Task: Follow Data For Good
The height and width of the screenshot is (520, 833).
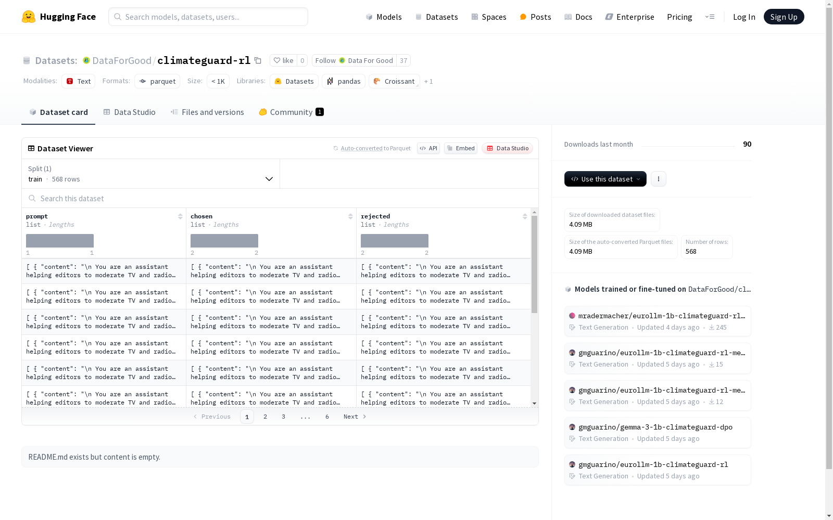Action: coord(354,60)
